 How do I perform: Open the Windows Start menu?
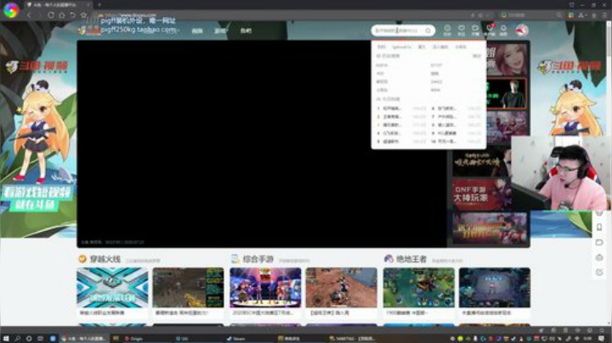point(6,338)
